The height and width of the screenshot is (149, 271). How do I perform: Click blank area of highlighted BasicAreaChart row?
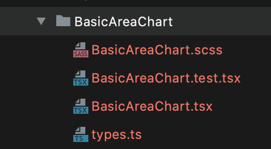click(x=222, y=22)
